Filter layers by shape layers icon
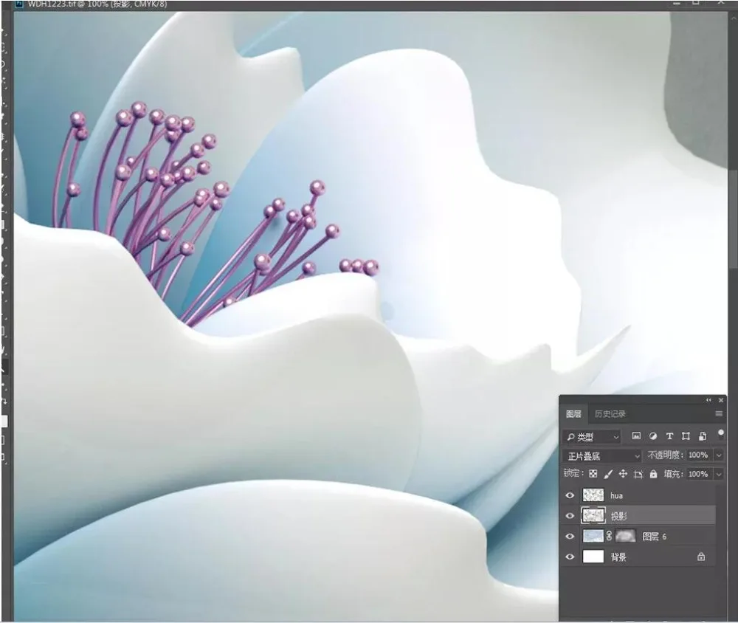Image resolution: width=738 pixels, height=623 pixels. coord(686,436)
